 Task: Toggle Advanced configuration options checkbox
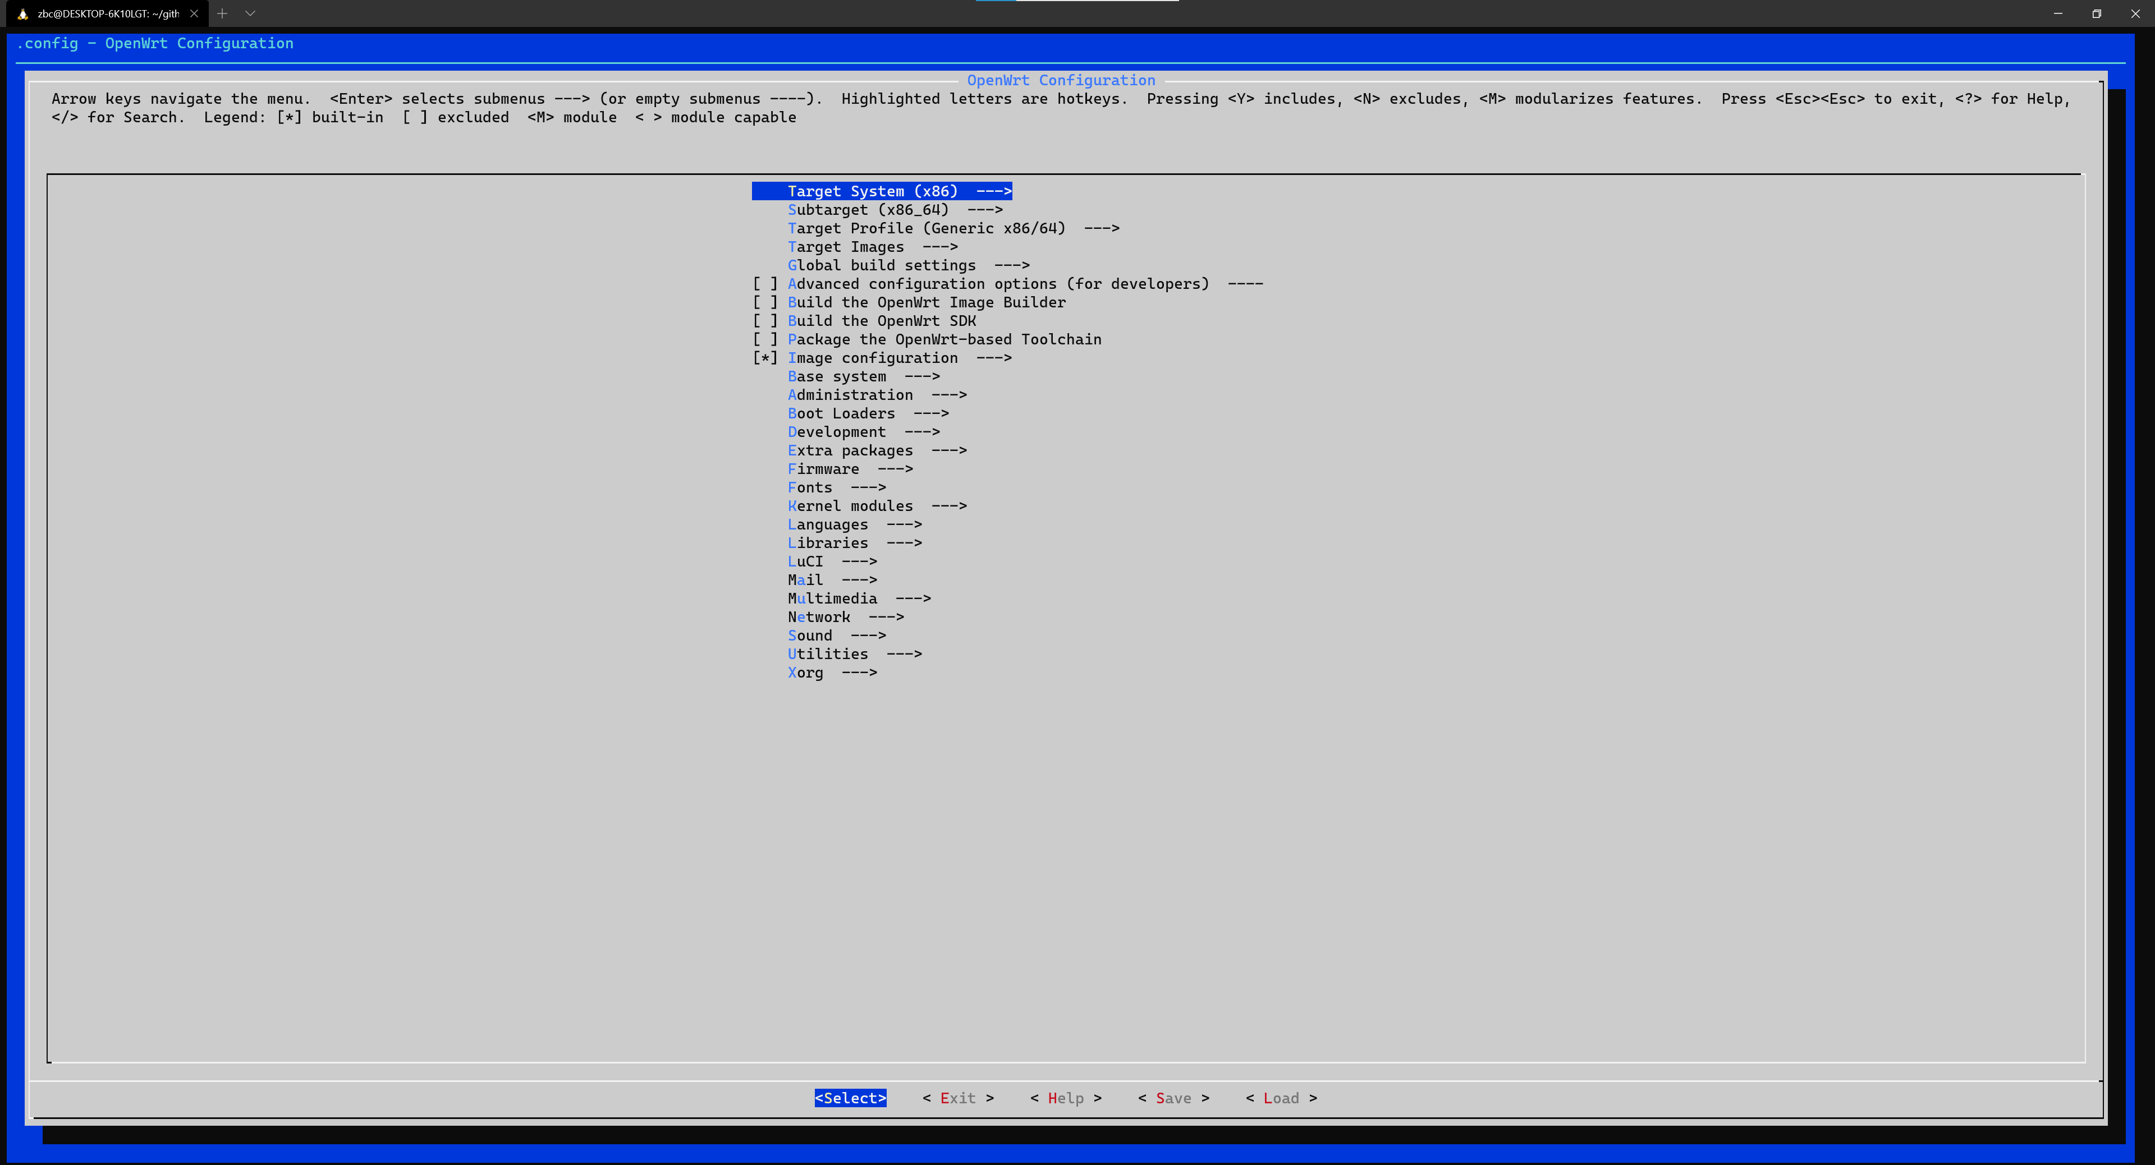point(764,284)
